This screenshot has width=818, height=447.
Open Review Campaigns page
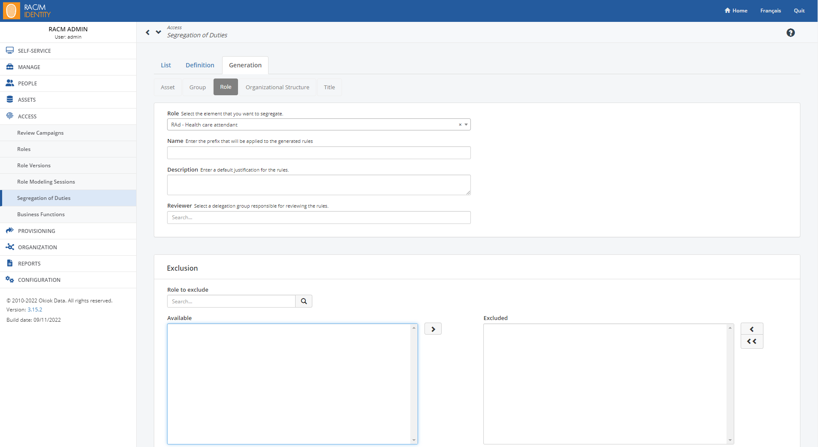(68, 133)
